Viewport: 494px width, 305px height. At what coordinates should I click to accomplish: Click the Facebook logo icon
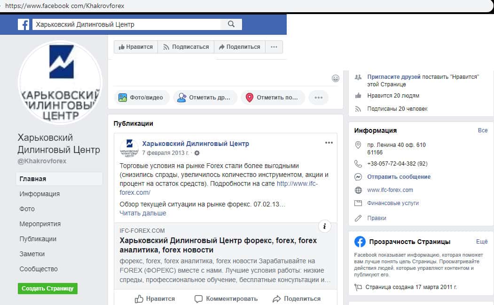pos(24,24)
